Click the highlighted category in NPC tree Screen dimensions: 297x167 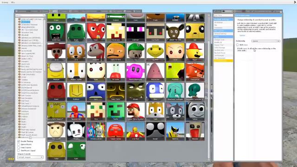(x=26, y=22)
